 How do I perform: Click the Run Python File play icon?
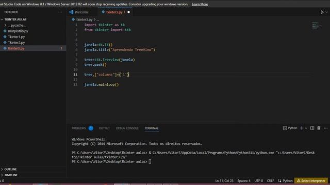pos(322,12)
